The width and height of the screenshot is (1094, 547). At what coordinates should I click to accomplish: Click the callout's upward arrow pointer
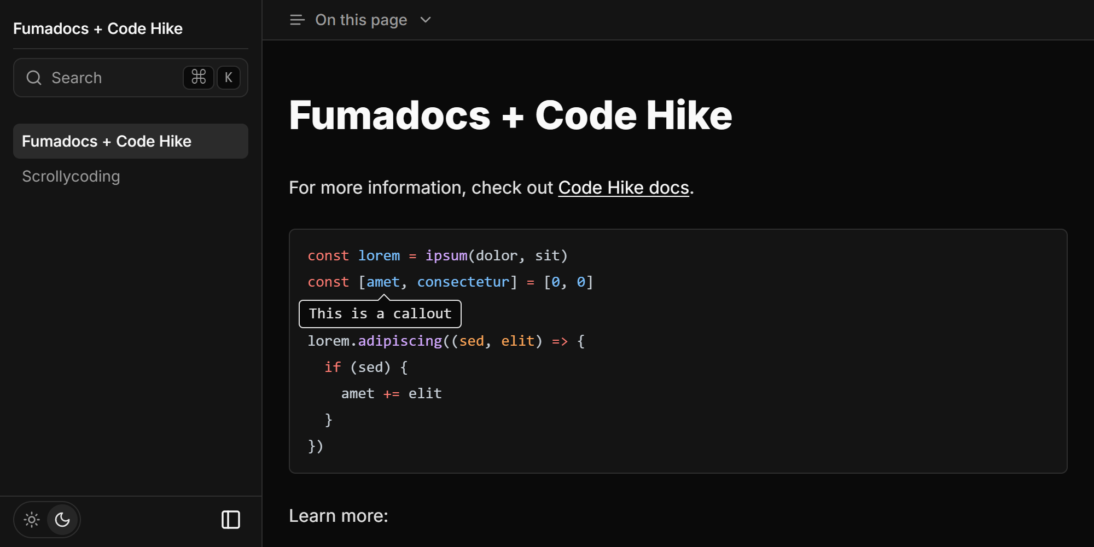coord(384,297)
